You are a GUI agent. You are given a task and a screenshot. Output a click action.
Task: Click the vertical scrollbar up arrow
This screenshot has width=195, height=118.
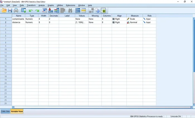tap(194, 18)
